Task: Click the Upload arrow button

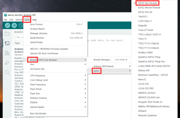Action: coord(14,25)
